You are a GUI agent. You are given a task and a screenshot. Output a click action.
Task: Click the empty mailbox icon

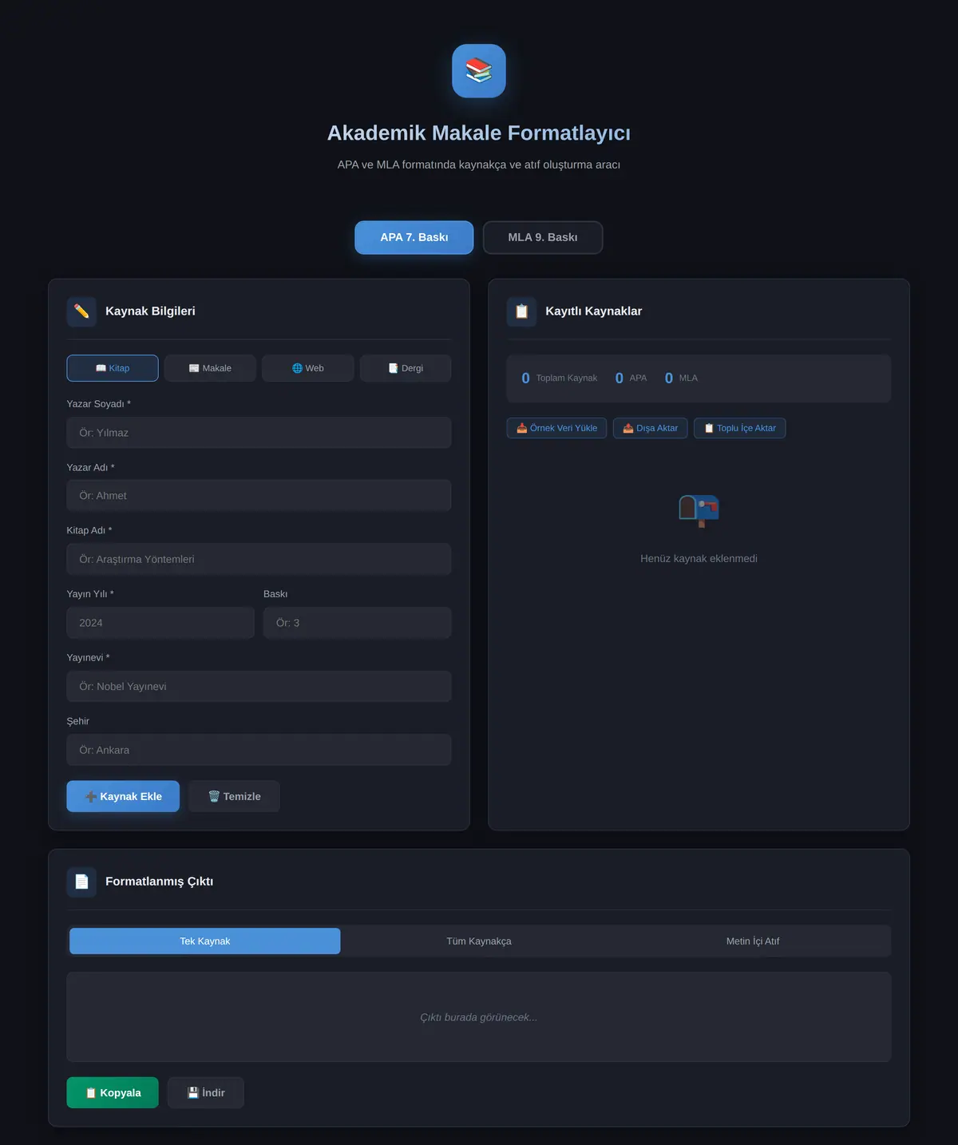click(x=699, y=511)
